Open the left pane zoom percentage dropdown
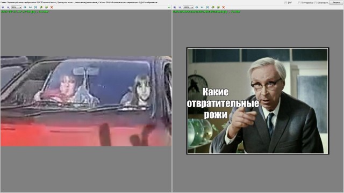344x193 pixels. pyautogui.click(x=17, y=7)
